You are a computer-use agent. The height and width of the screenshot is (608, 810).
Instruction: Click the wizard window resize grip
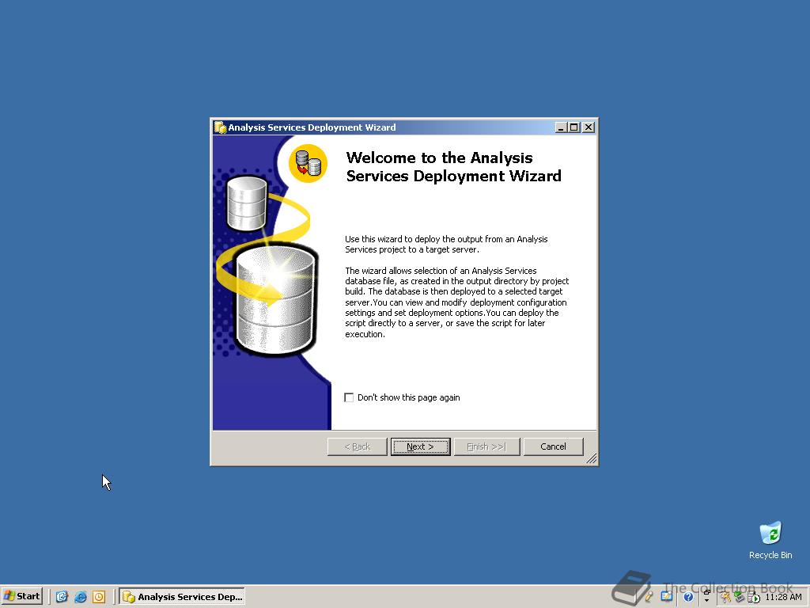[x=592, y=458]
